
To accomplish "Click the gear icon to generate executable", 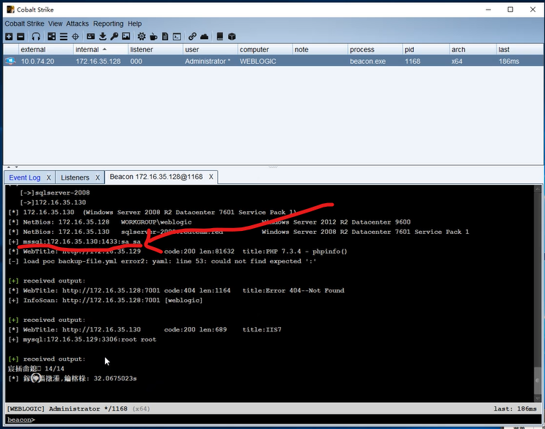I will pyautogui.click(x=142, y=37).
